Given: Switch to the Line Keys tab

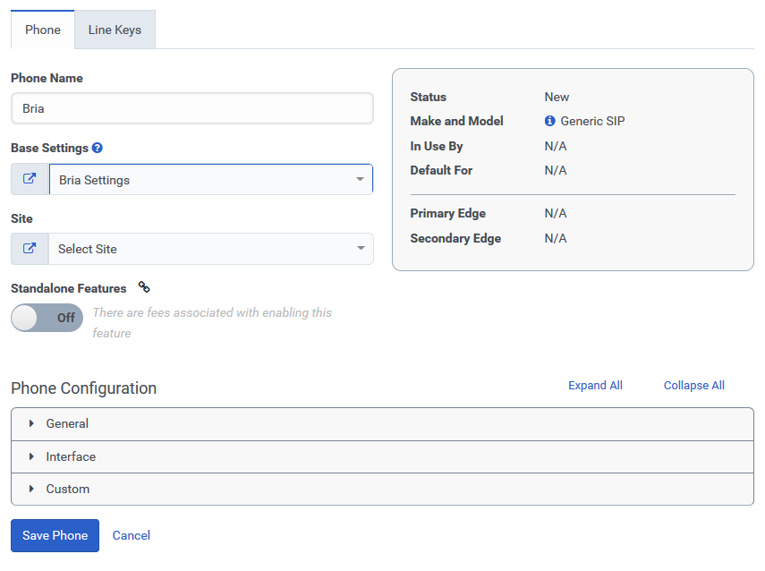Looking at the screenshot, I should pos(115,30).
